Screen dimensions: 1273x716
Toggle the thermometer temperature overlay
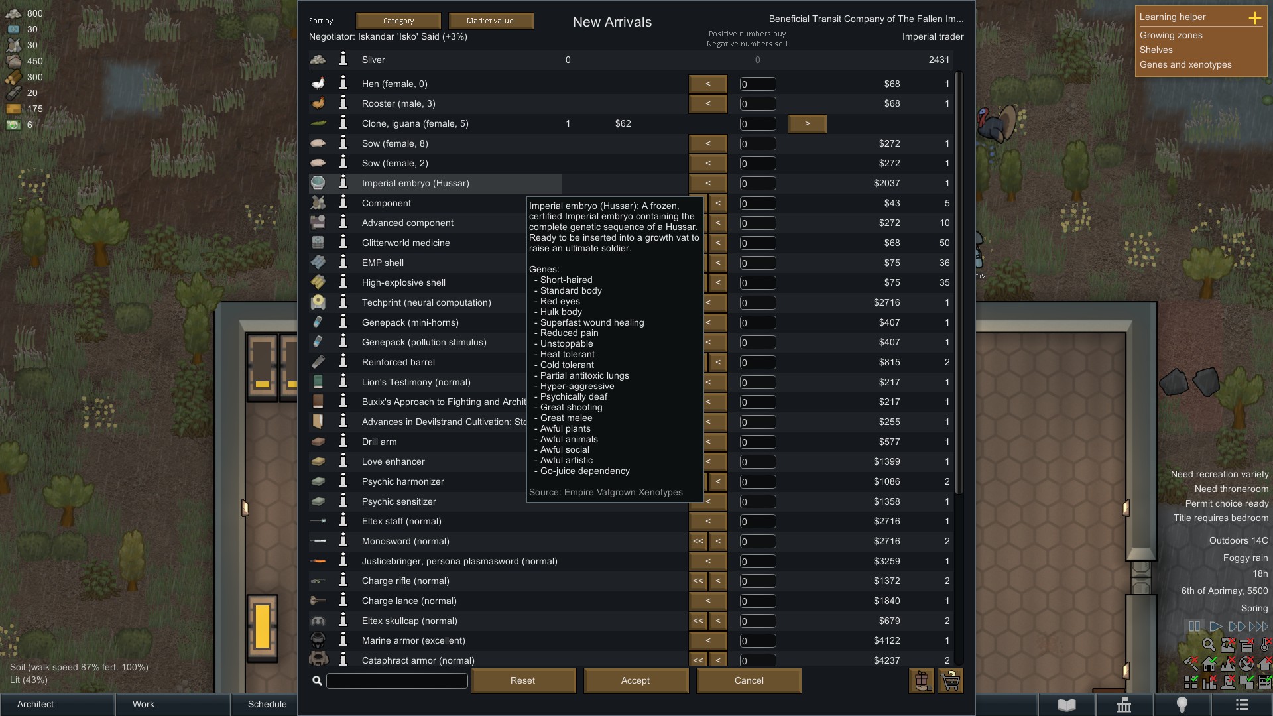point(1266,644)
